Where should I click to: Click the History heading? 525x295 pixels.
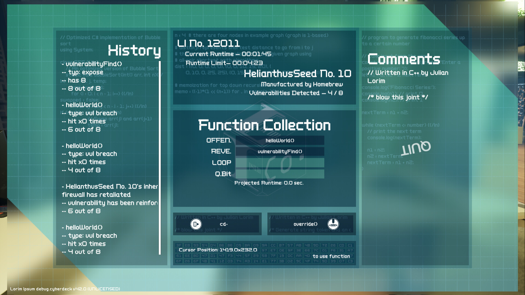pyautogui.click(x=134, y=51)
